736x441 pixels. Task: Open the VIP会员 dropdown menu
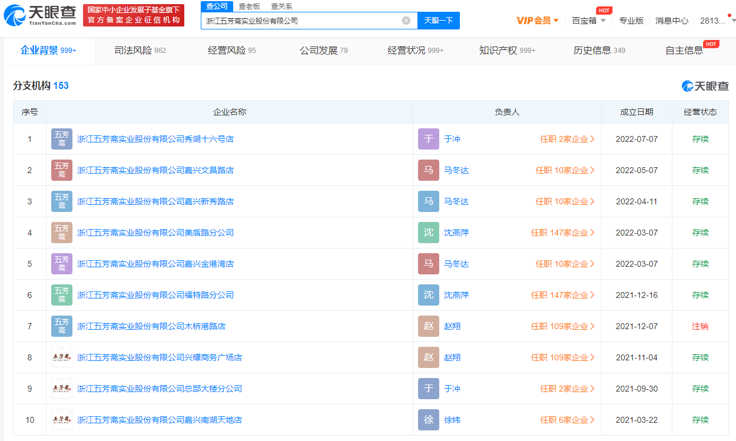[537, 21]
